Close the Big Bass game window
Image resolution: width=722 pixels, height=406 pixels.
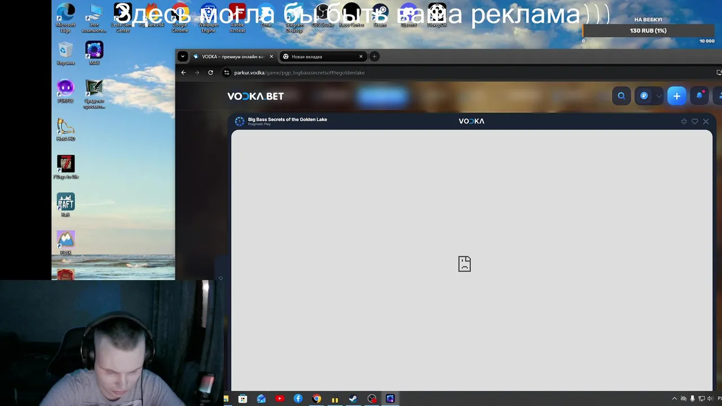pos(706,121)
